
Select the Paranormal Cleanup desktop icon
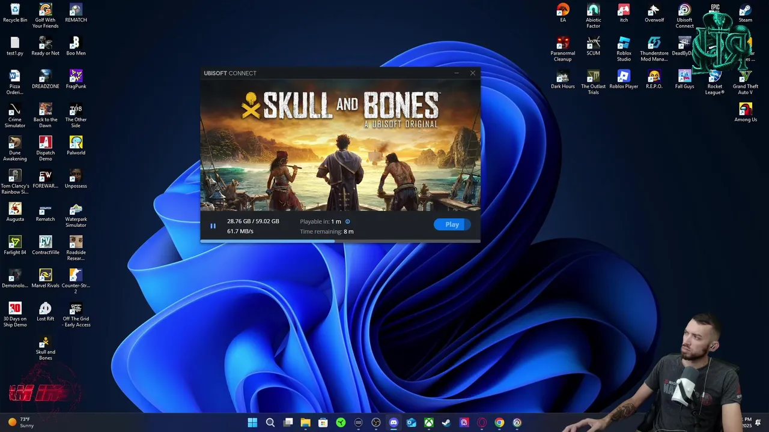tap(563, 49)
